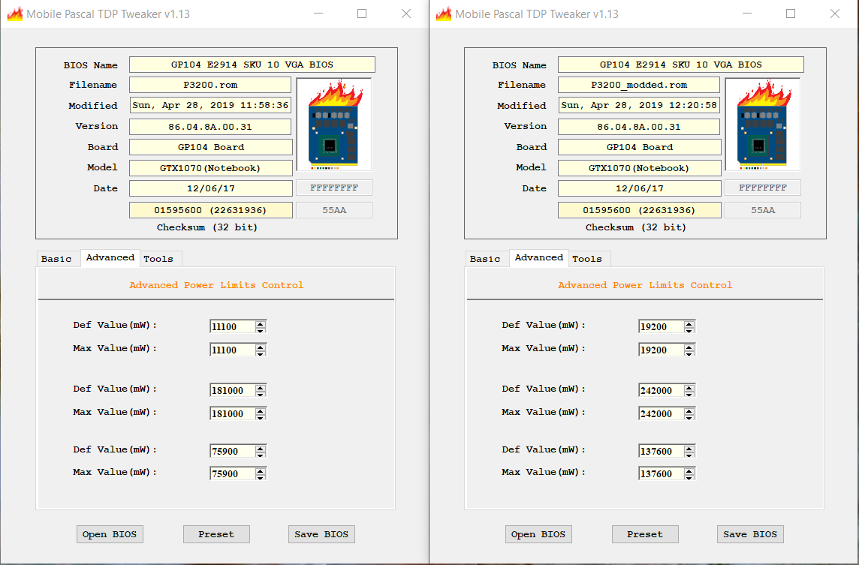The width and height of the screenshot is (859, 565).
Task: Decrease the Def Value 11100 spinner with its down arrow
Action: (x=261, y=330)
